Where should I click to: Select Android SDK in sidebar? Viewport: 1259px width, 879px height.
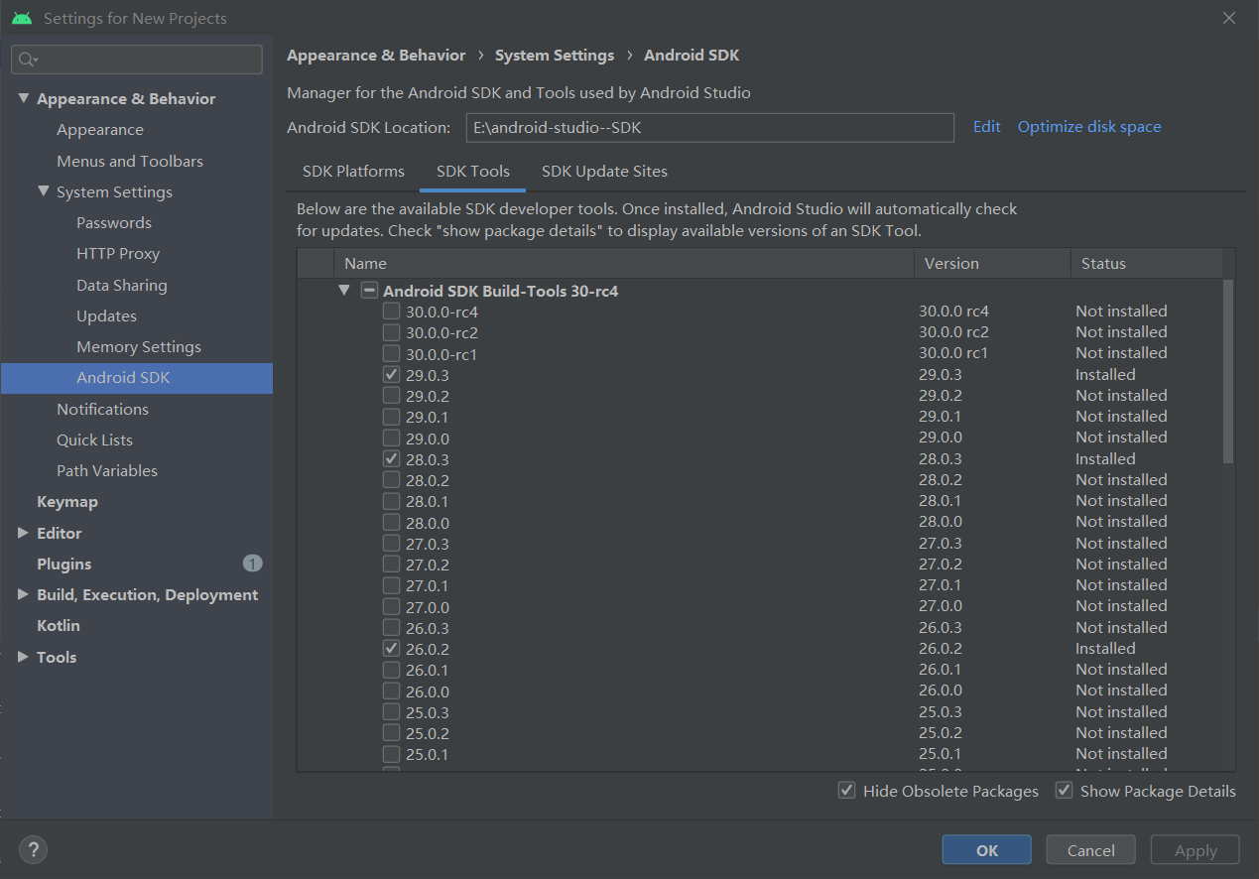click(137, 378)
